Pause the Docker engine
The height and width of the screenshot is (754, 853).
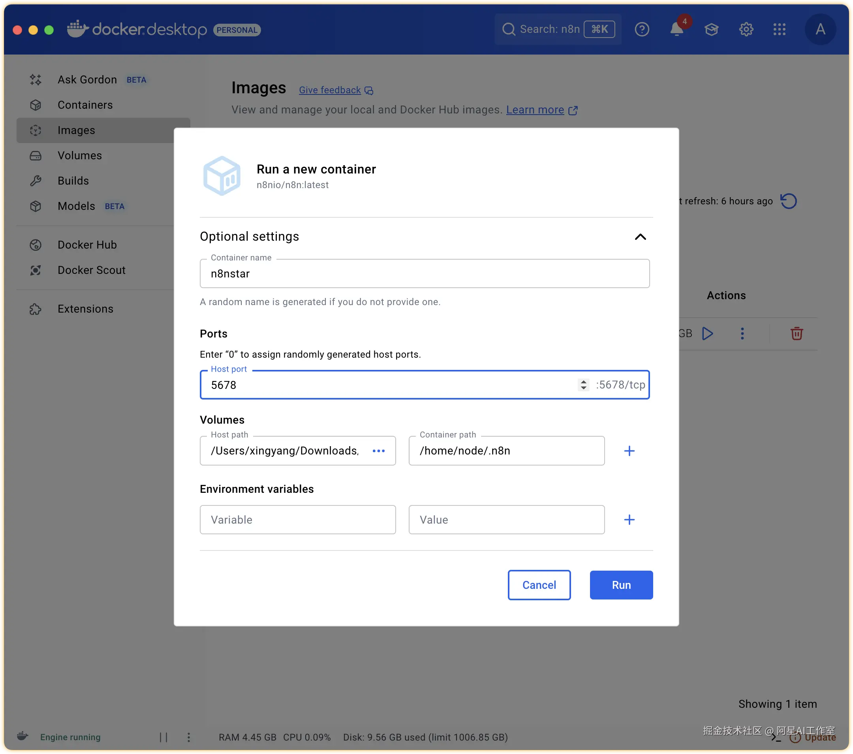(x=163, y=737)
